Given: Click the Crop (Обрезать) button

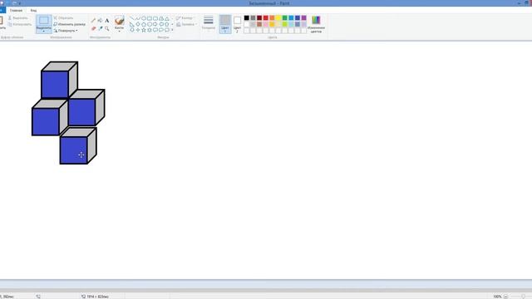Looking at the screenshot, I should (x=63, y=18).
